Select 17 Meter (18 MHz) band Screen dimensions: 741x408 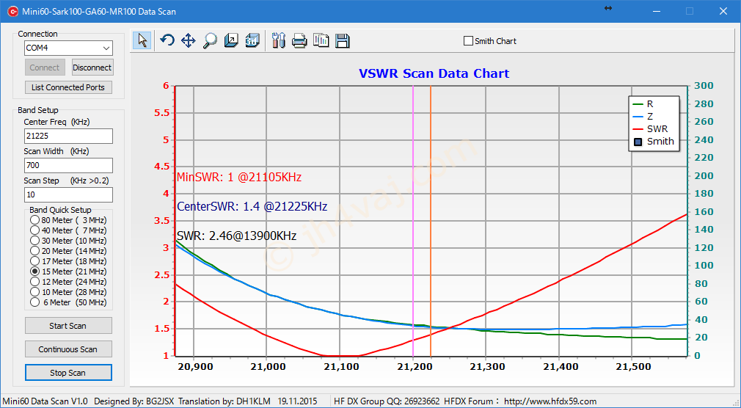(x=34, y=261)
